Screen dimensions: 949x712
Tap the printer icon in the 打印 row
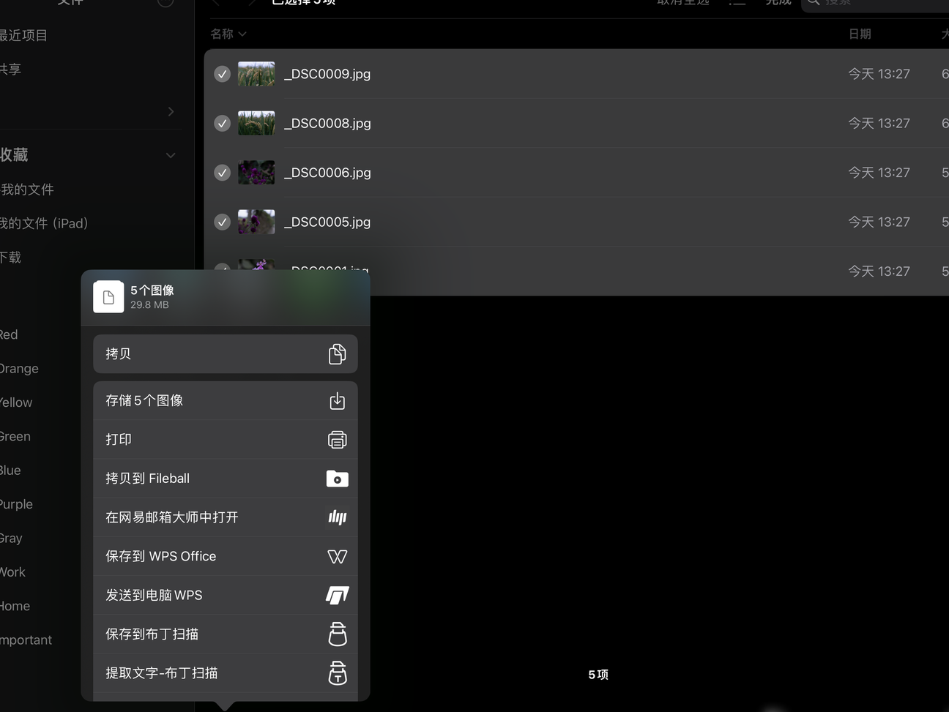337,439
